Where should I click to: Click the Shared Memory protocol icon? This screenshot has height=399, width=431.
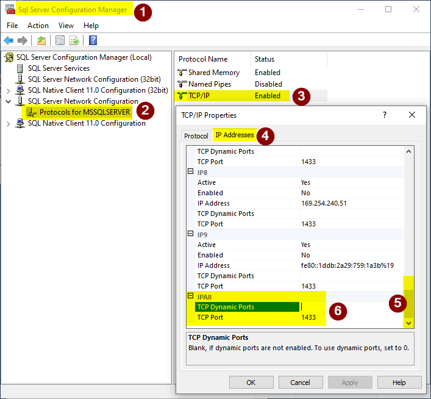coord(182,73)
